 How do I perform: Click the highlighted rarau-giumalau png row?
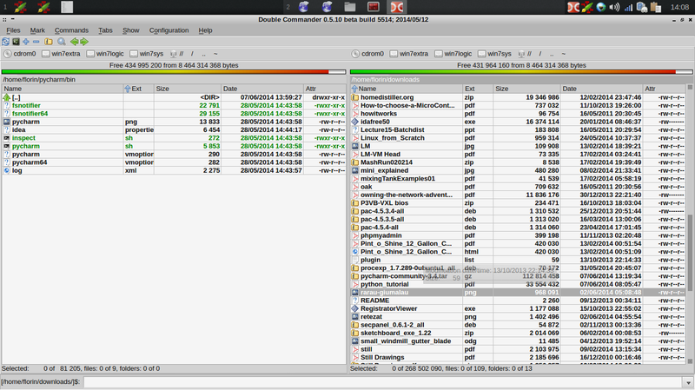pyautogui.click(x=518, y=293)
